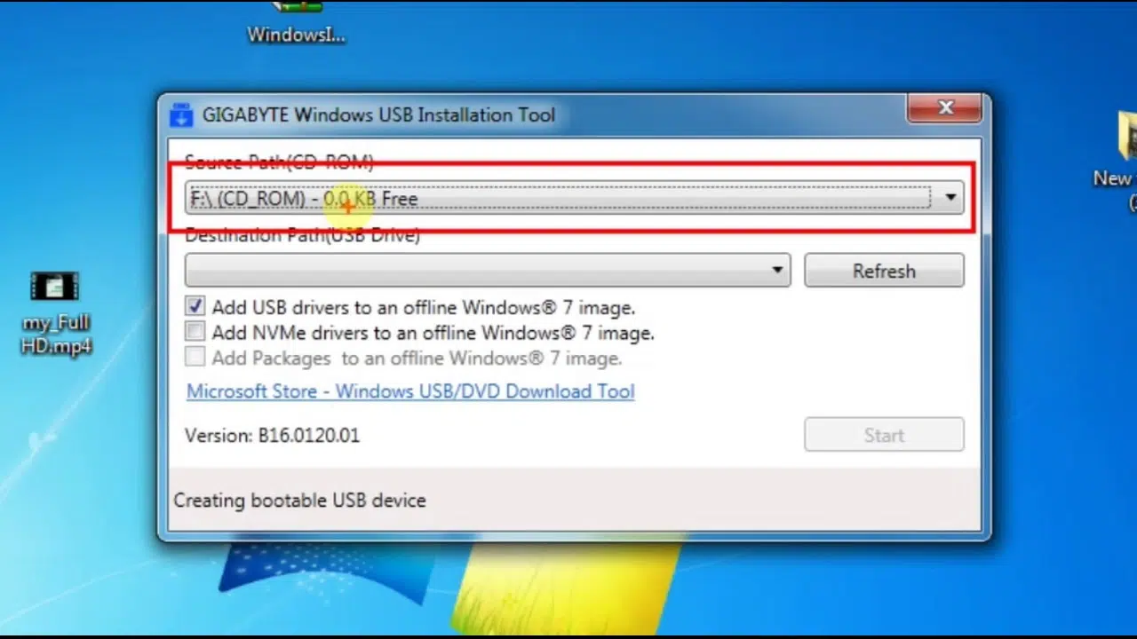Click the Version B16.0120.01 label
The image size is (1137, 639).
[x=272, y=436]
